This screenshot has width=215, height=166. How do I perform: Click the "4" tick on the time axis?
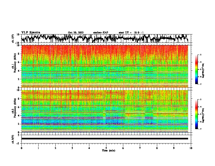tap(89, 148)
